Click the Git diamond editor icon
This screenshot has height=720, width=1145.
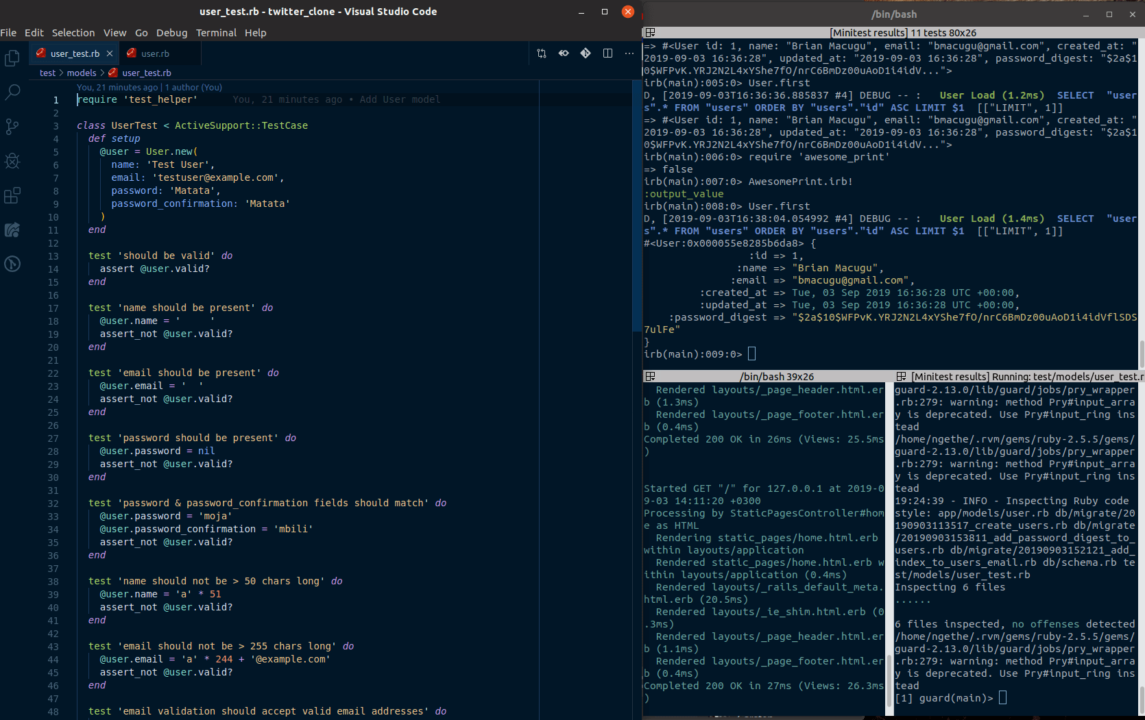pyautogui.click(x=586, y=53)
